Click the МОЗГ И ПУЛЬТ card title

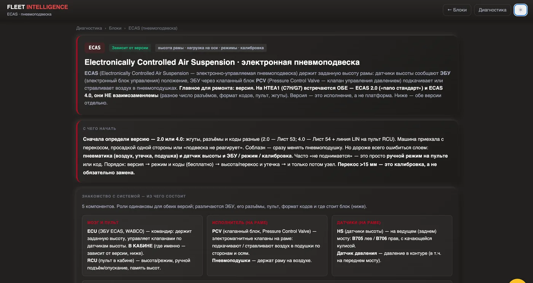tap(103, 223)
